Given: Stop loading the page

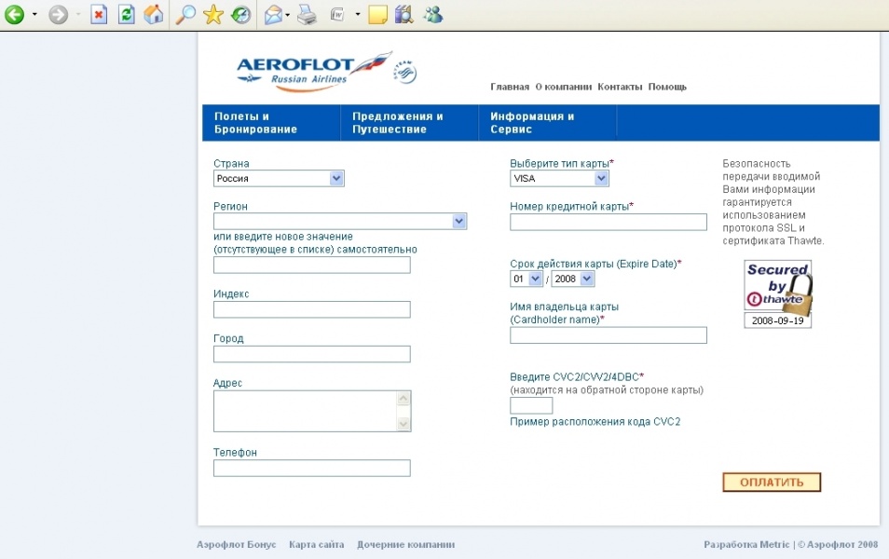Looking at the screenshot, I should [x=98, y=15].
